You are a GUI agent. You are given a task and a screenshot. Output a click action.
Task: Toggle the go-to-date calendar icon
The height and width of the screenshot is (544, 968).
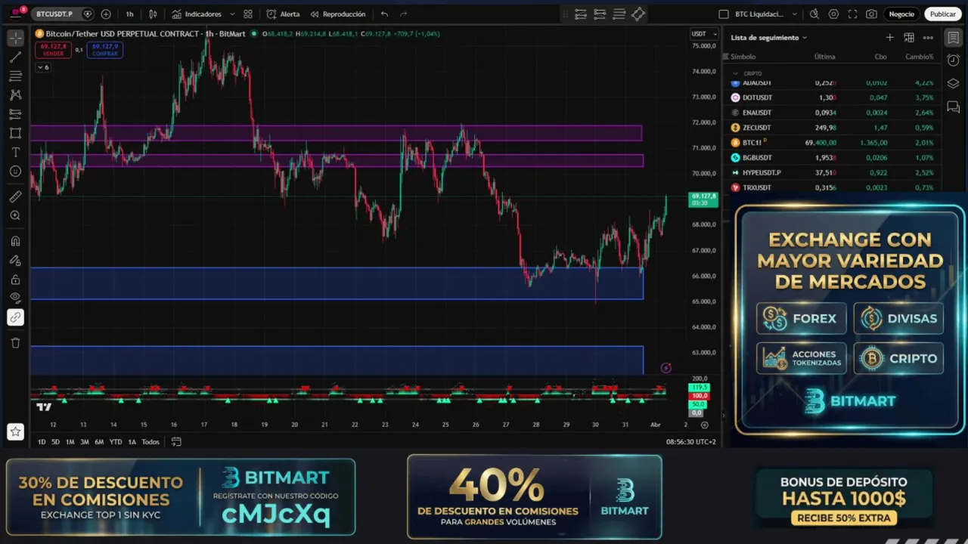click(x=176, y=442)
